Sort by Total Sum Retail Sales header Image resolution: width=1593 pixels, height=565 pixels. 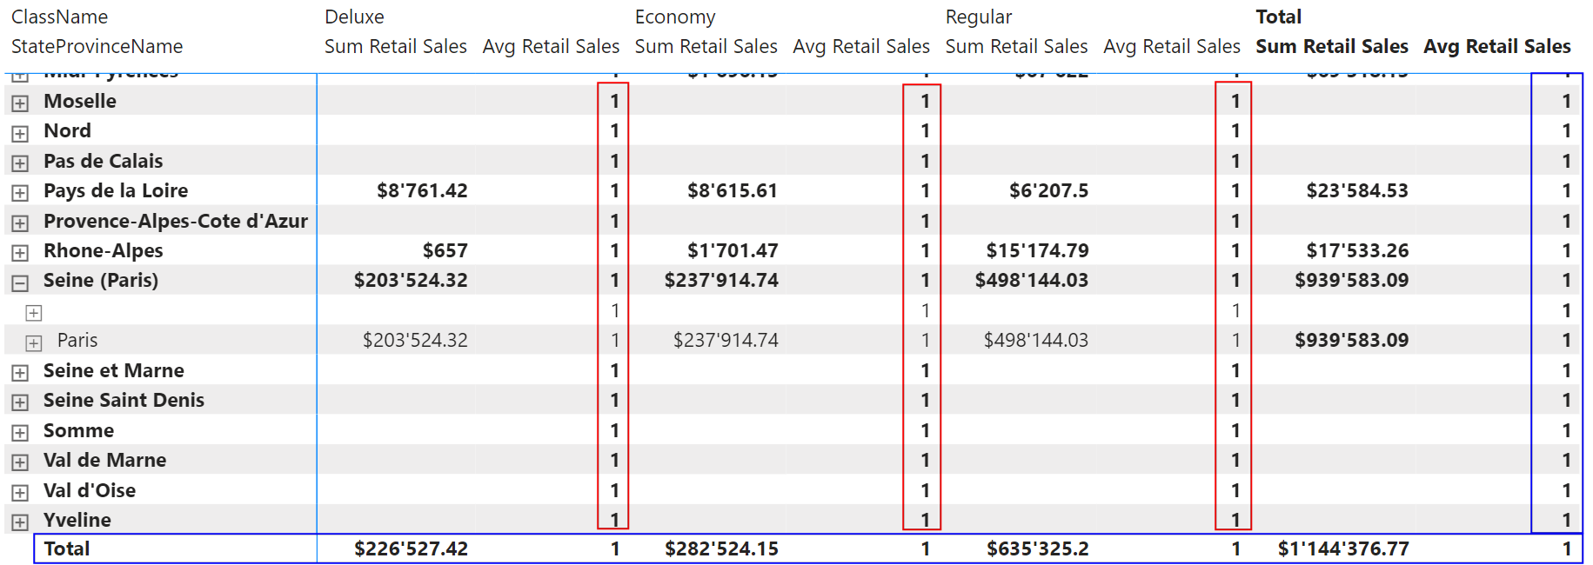point(1332,47)
